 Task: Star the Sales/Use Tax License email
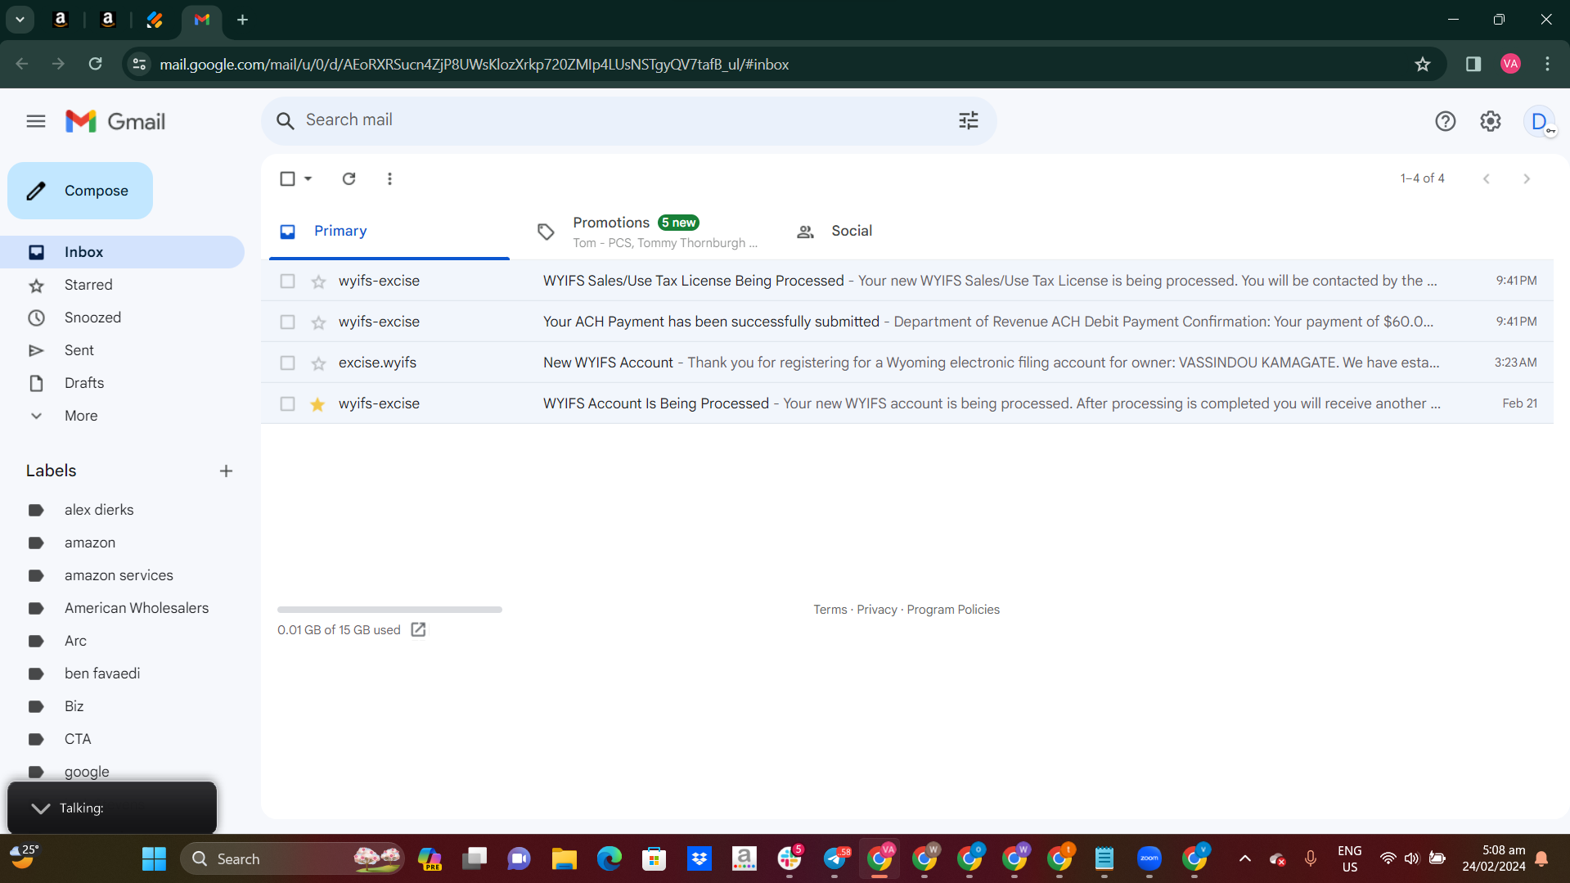[318, 282]
